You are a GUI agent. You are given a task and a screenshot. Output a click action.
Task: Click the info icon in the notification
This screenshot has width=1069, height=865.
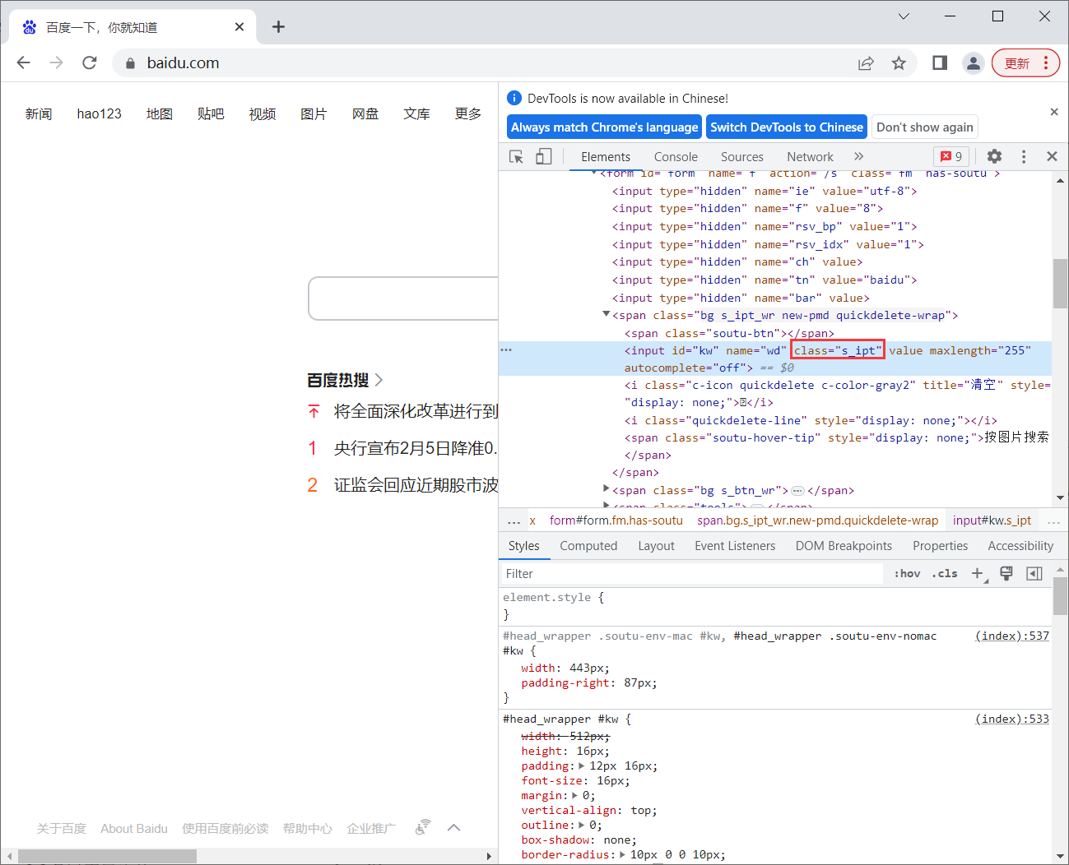point(514,98)
